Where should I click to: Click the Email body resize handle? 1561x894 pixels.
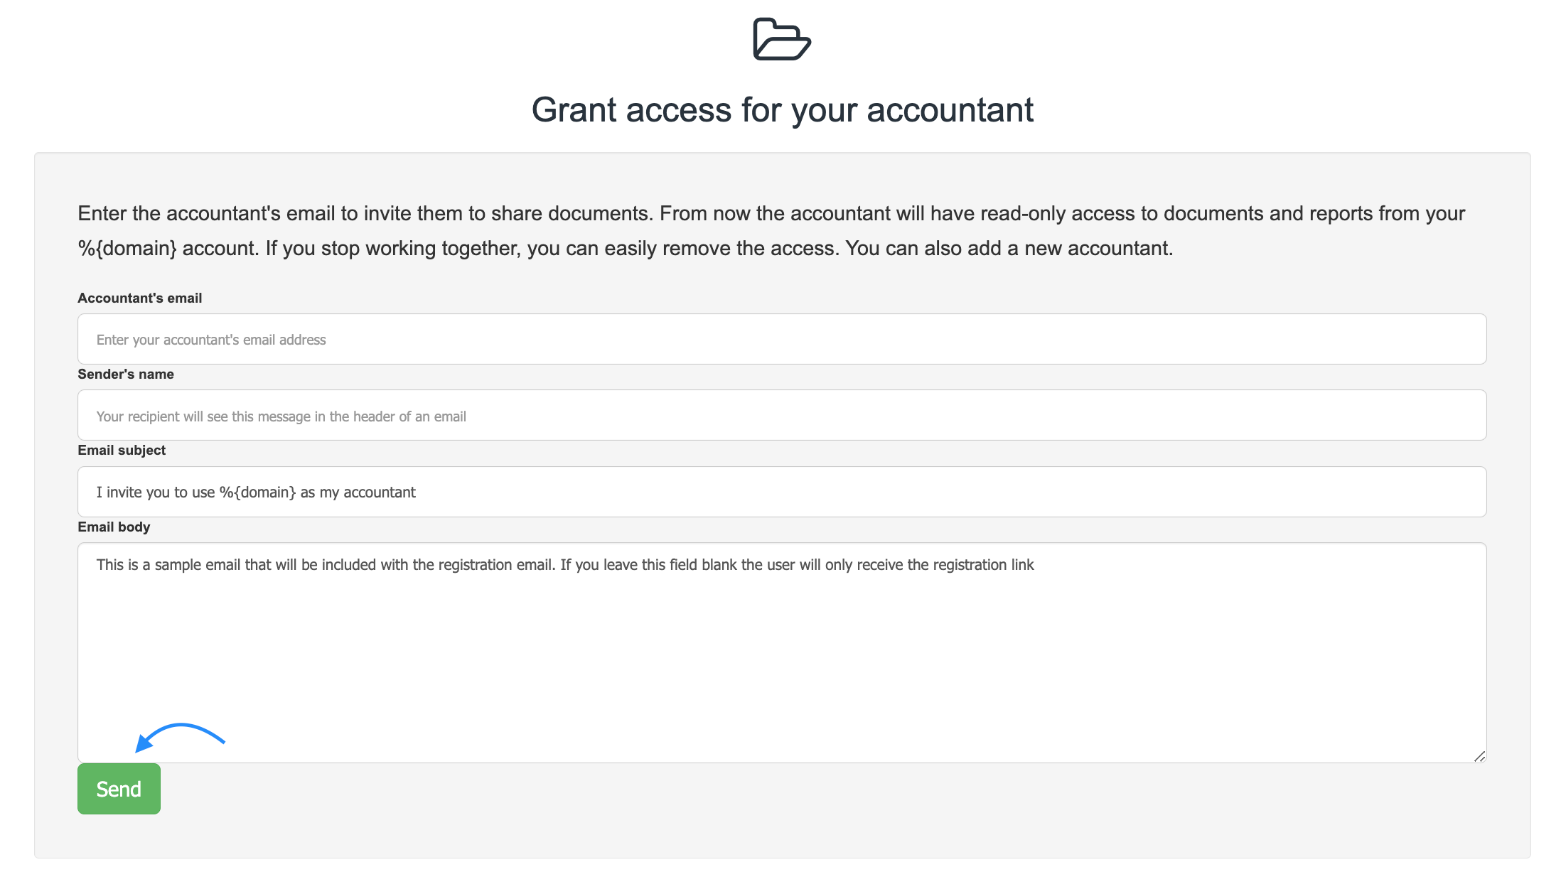tap(1479, 756)
